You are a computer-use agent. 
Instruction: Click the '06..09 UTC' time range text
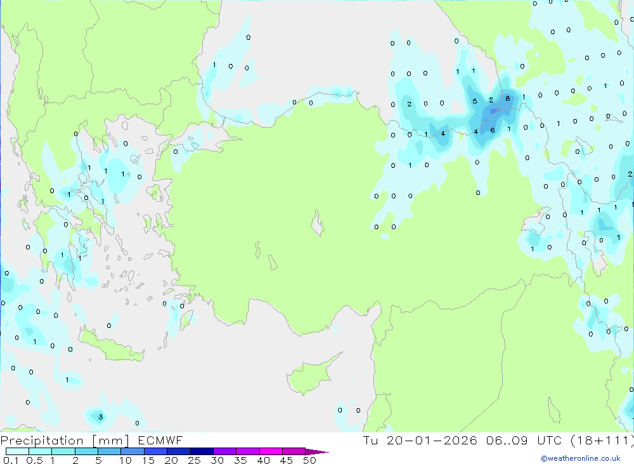click(x=524, y=441)
